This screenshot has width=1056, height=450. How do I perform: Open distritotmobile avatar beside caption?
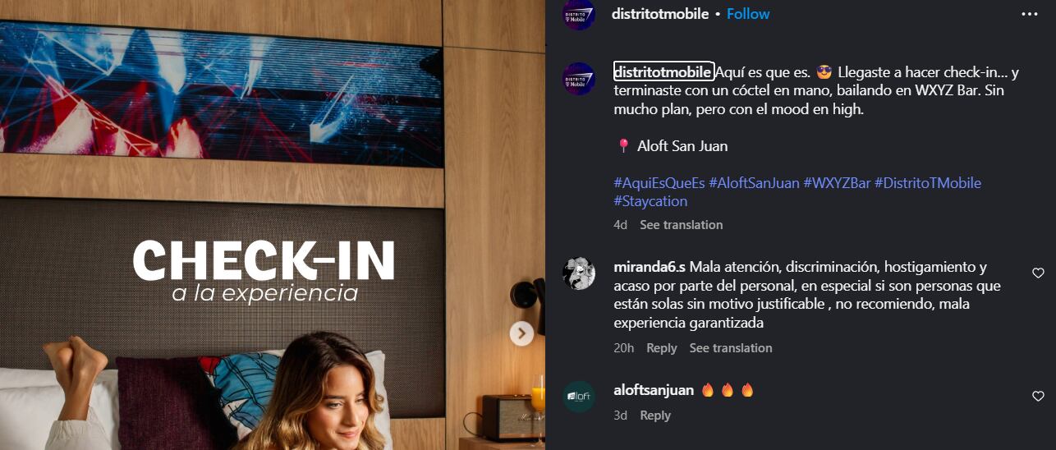tap(579, 79)
